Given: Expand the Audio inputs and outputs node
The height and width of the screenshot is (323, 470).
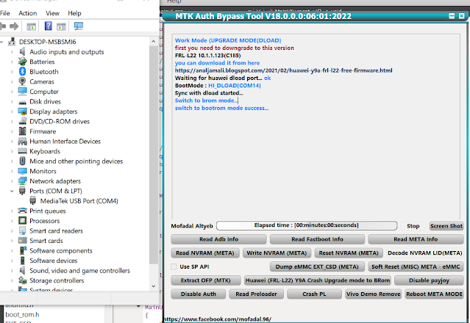Looking at the screenshot, I should [12, 52].
